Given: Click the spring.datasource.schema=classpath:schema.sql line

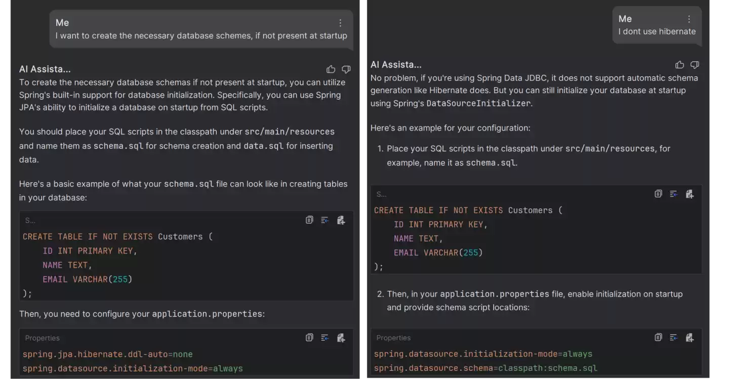Looking at the screenshot, I should tap(485, 368).
